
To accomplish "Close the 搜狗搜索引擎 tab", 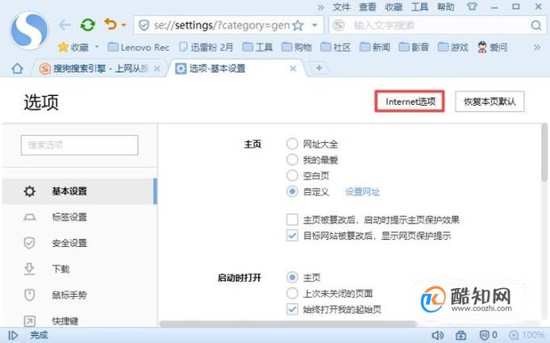I will [x=157, y=69].
